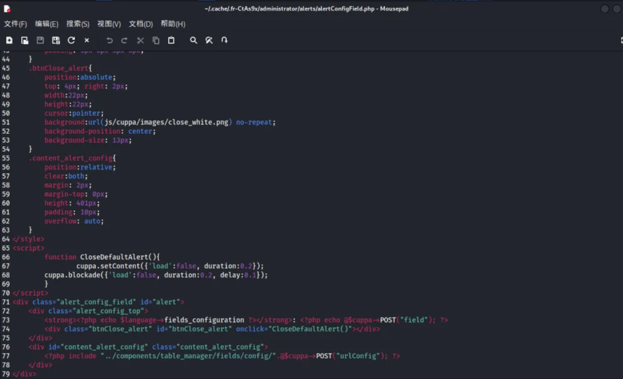The width and height of the screenshot is (623, 379).
Task: Click the 'position:absolute;' text on line 46
Action: coord(80,77)
